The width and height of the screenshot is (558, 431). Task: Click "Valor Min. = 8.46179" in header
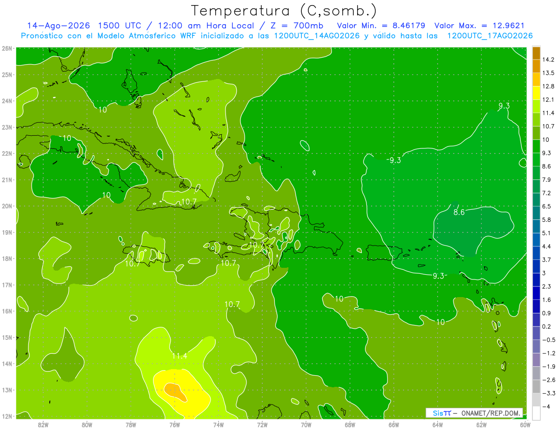click(382, 26)
